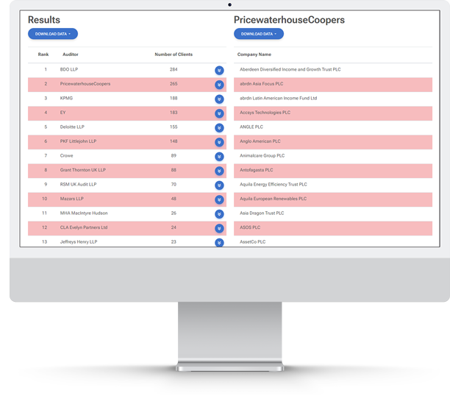Select abrdn Latin American Income Fund Ltd

tap(333, 99)
